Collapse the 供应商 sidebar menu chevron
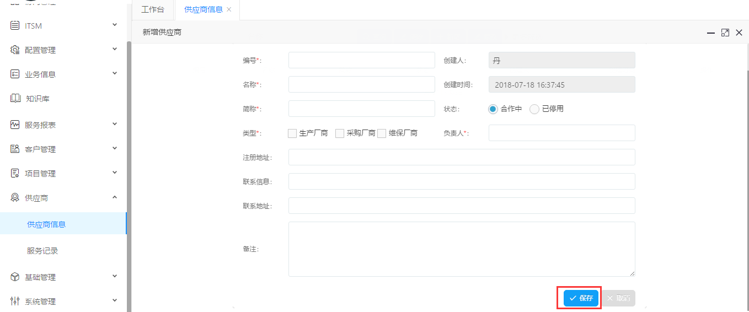This screenshot has width=749, height=312. click(115, 197)
